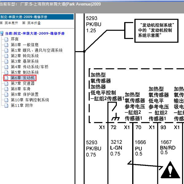
Task: Open 第8章 车身
Action: (x=21, y=89)
